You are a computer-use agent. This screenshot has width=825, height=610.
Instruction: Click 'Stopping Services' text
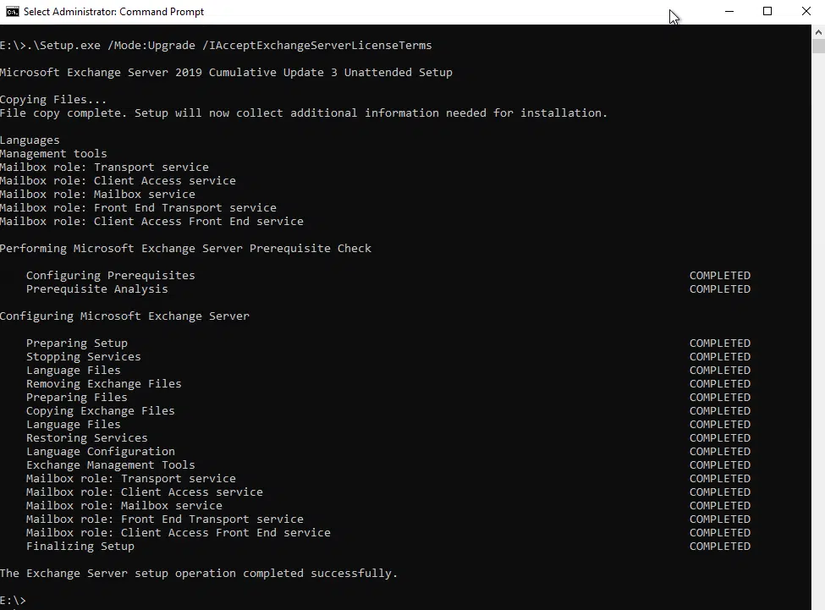pyautogui.click(x=84, y=356)
